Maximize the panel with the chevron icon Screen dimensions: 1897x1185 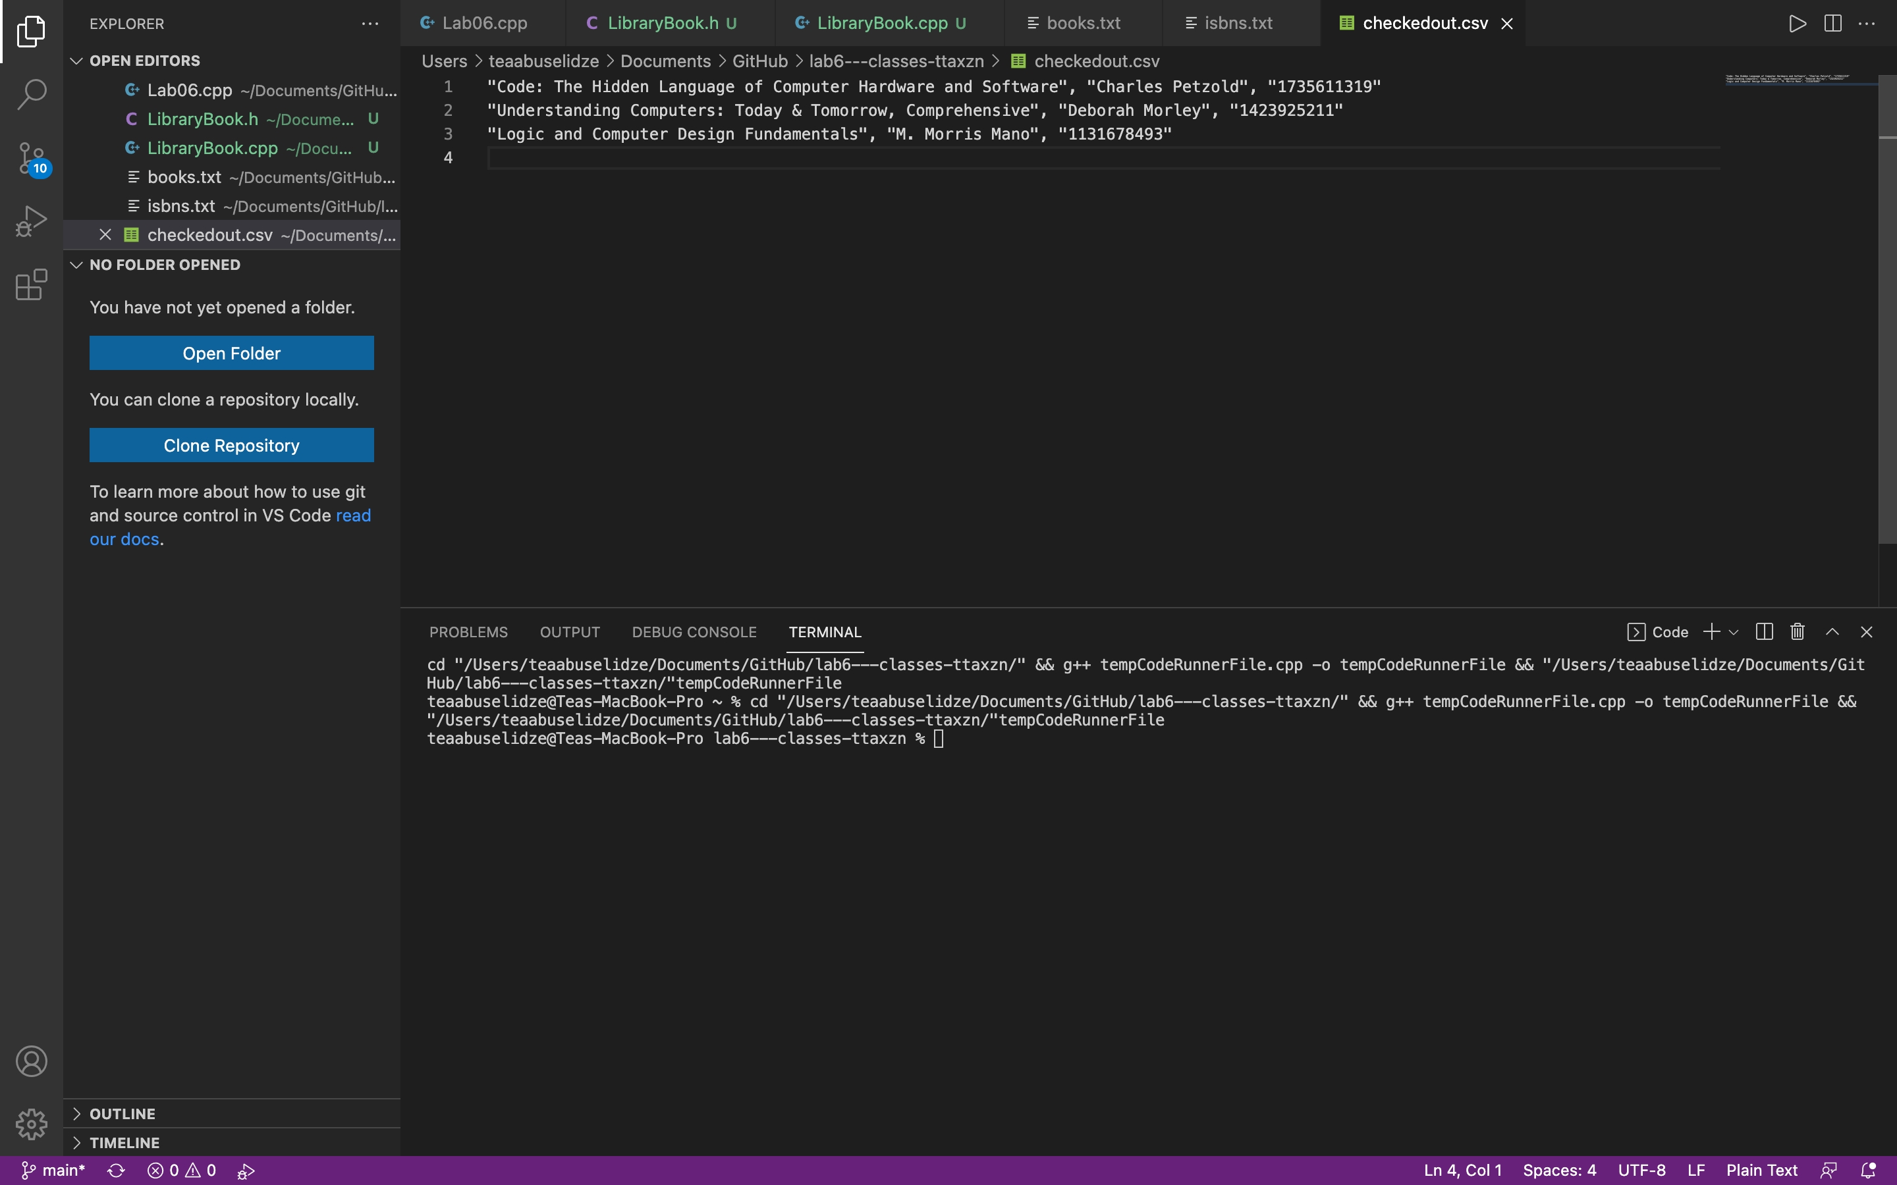[1832, 632]
